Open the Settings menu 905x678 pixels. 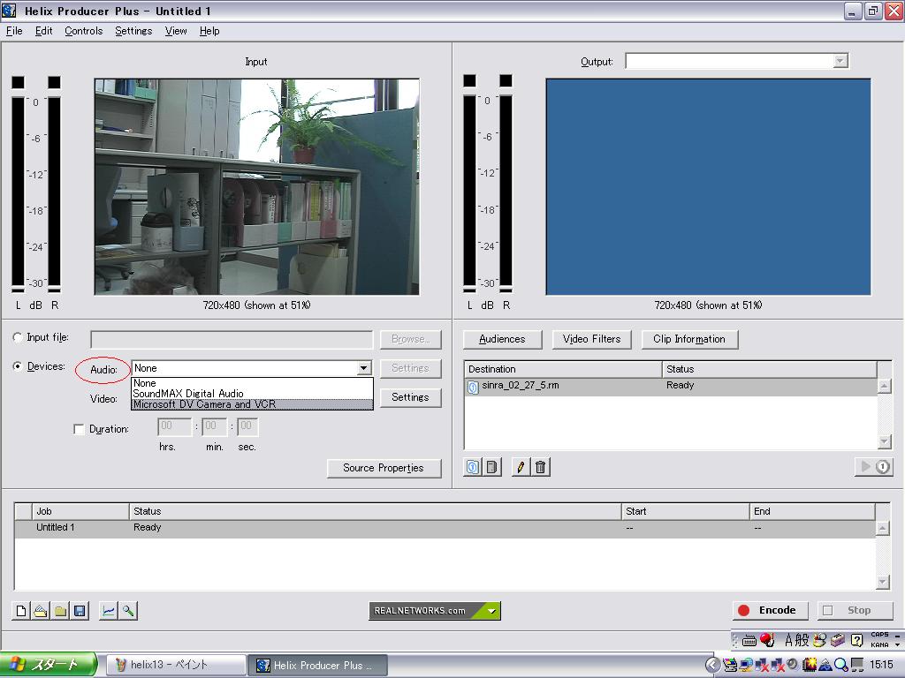(x=133, y=31)
